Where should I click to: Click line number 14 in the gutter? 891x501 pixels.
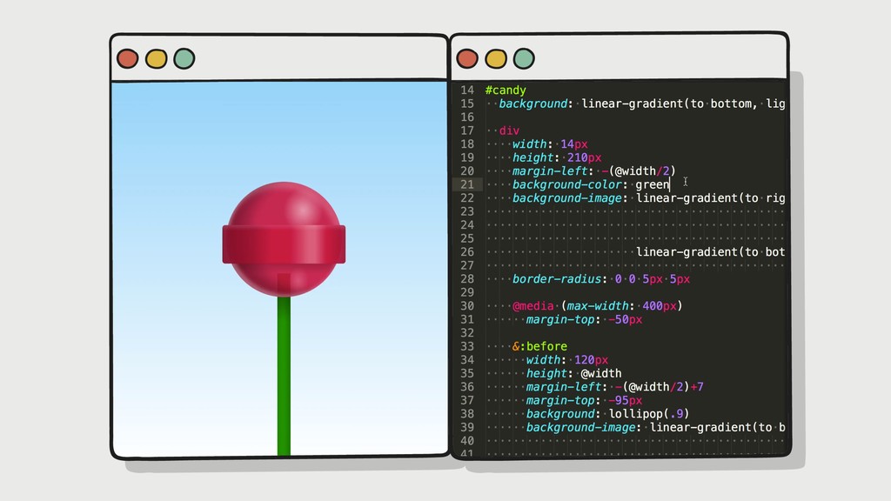coord(467,90)
